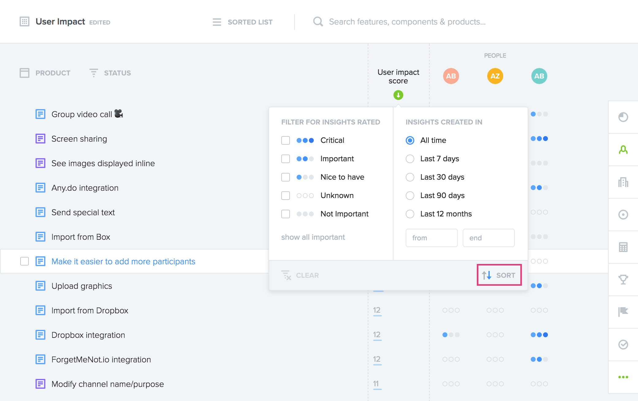Image resolution: width=638 pixels, height=401 pixels.
Task: Select Last 12 months radio option
Action: (x=410, y=214)
